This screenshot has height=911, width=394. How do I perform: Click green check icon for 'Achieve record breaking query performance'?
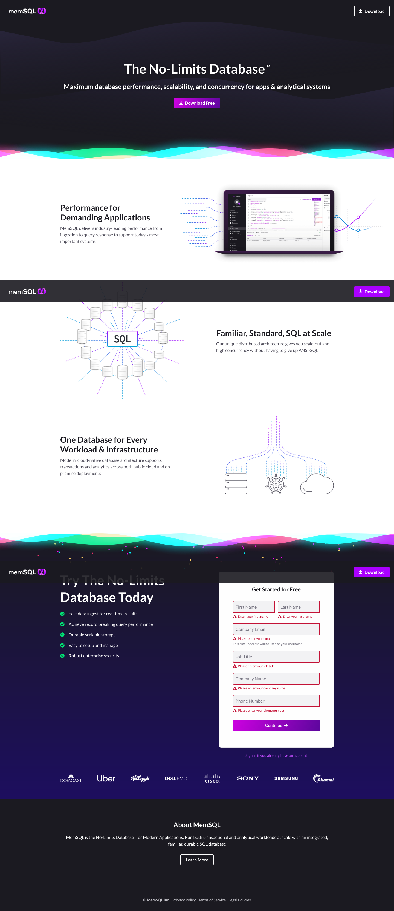click(x=63, y=624)
